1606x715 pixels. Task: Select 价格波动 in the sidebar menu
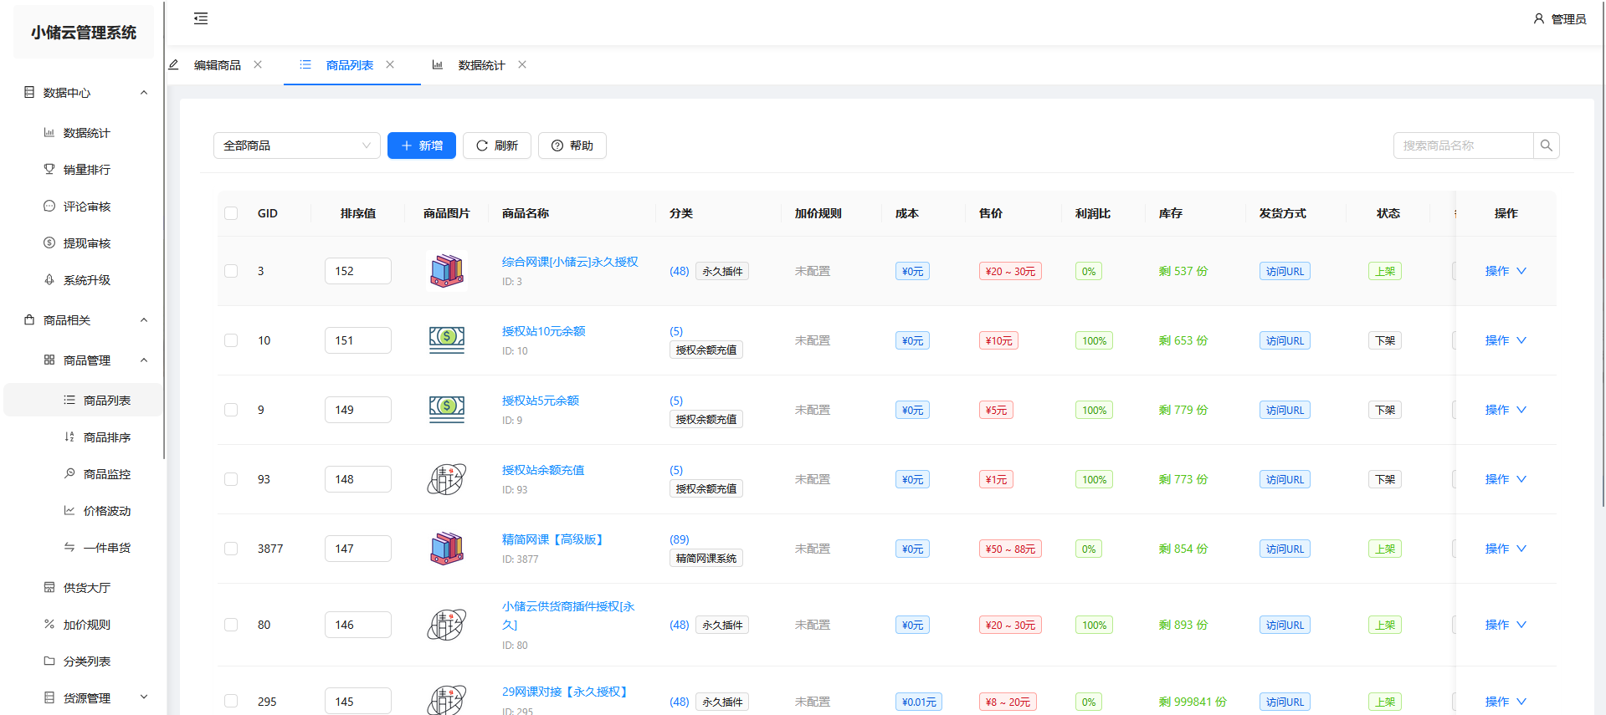(106, 511)
